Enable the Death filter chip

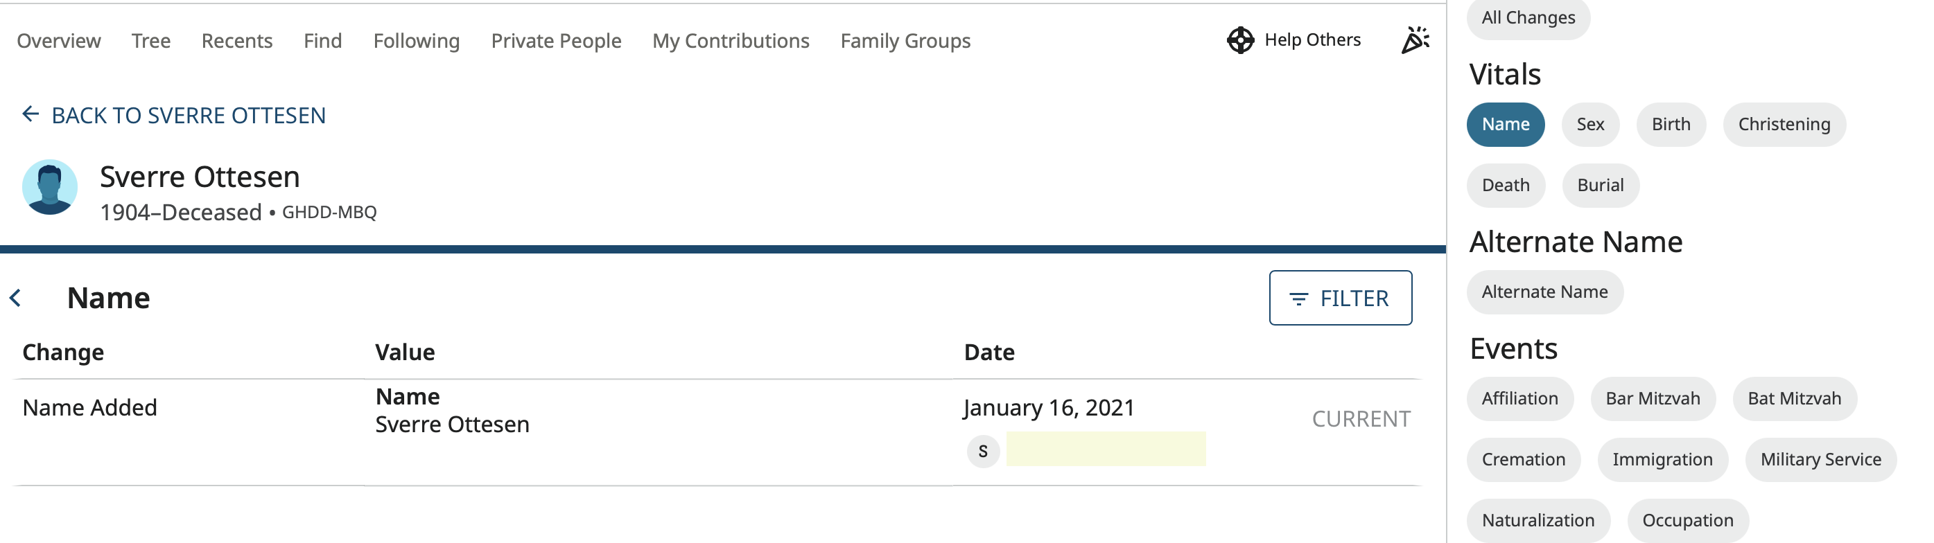pyautogui.click(x=1506, y=184)
